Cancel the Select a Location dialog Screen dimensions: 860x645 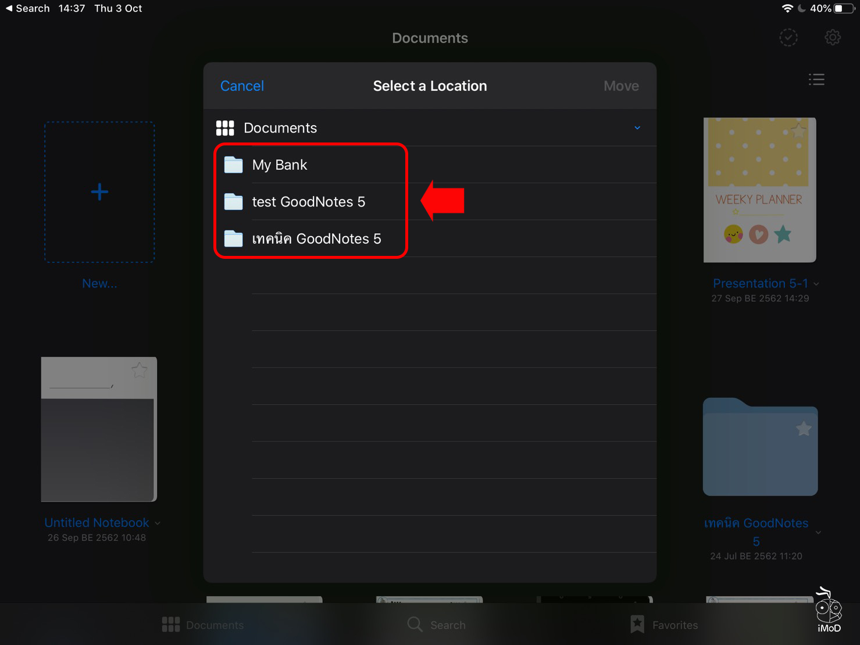(x=242, y=86)
